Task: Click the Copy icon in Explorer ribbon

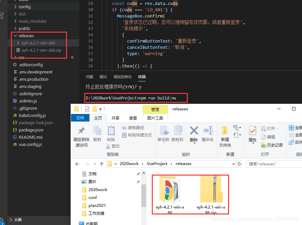Action: [x=97, y=130]
